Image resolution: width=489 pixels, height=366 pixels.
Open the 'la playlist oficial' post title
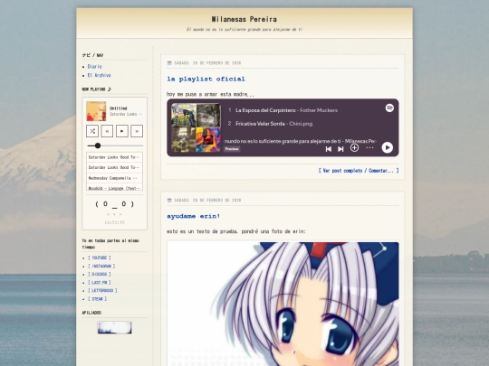(206, 79)
